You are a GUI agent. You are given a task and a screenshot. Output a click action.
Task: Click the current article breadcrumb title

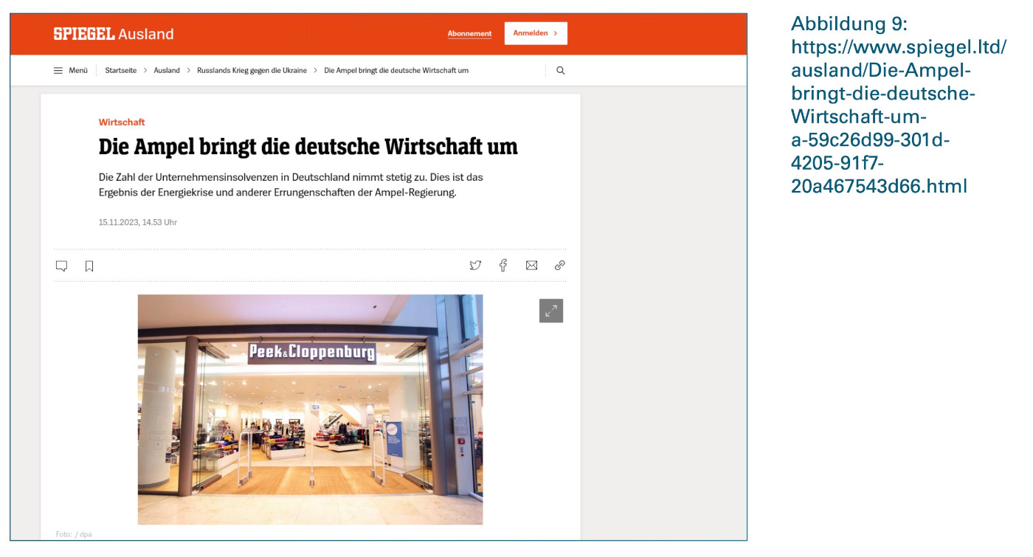tap(396, 71)
